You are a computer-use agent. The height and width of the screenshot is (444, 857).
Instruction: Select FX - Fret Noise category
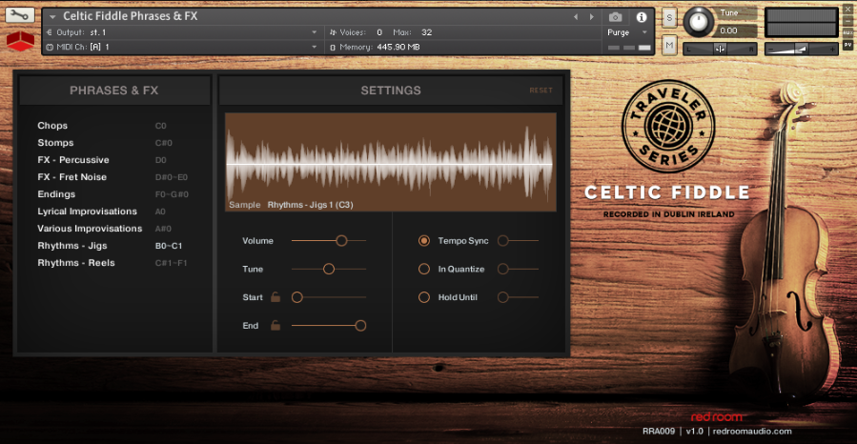(x=72, y=177)
